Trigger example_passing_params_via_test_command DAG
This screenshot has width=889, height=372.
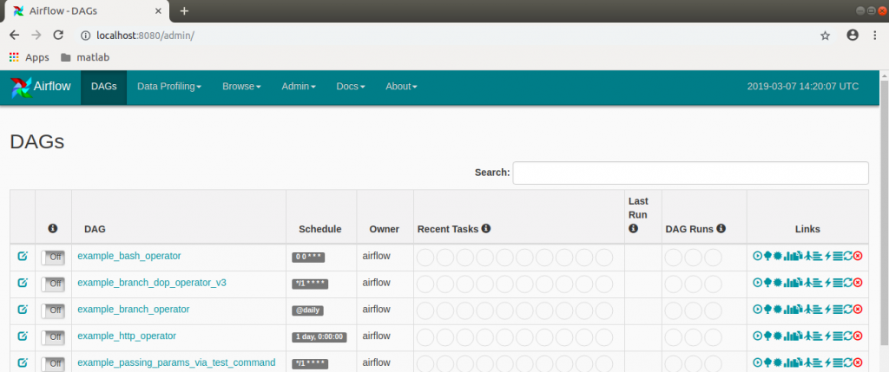757,362
